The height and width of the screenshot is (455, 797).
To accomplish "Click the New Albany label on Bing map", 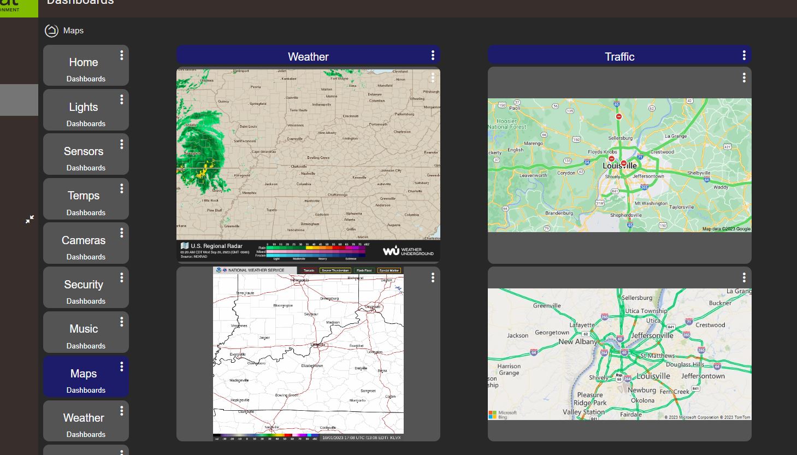I will 578,341.
